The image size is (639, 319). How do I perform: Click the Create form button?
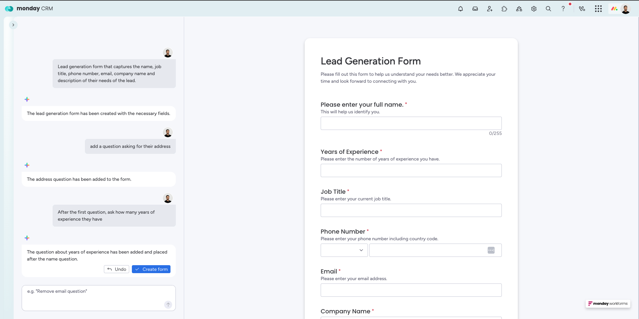click(151, 269)
